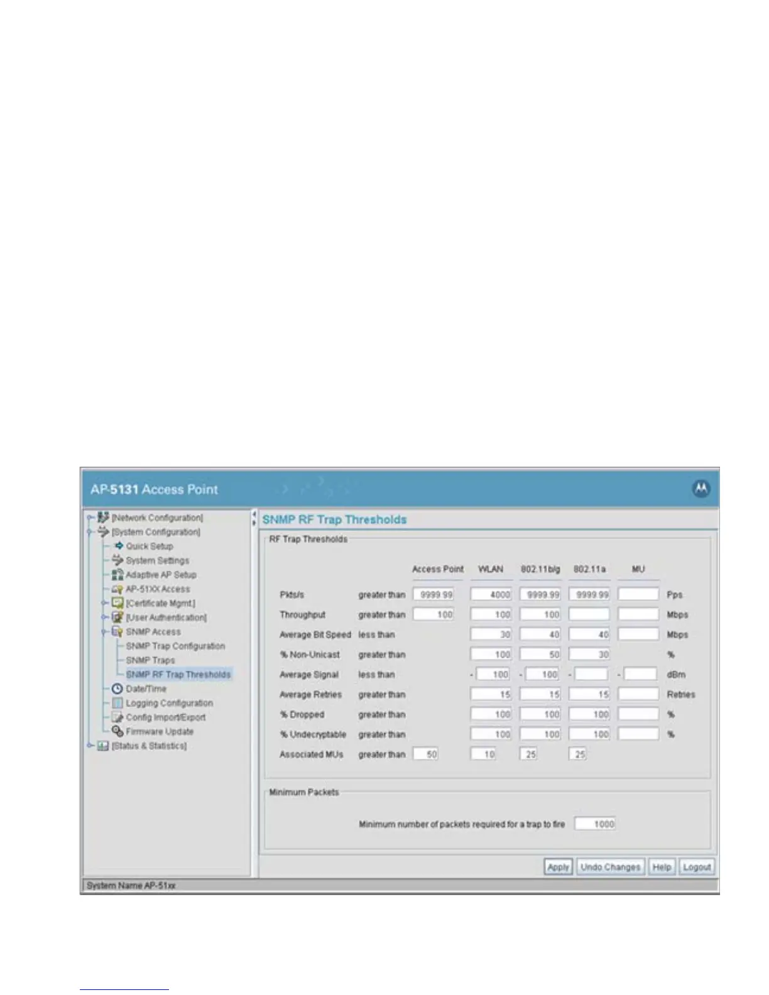Click the Average Bit Speed MU field
Image resolution: width=769 pixels, height=995 pixels.
pyautogui.click(x=638, y=634)
